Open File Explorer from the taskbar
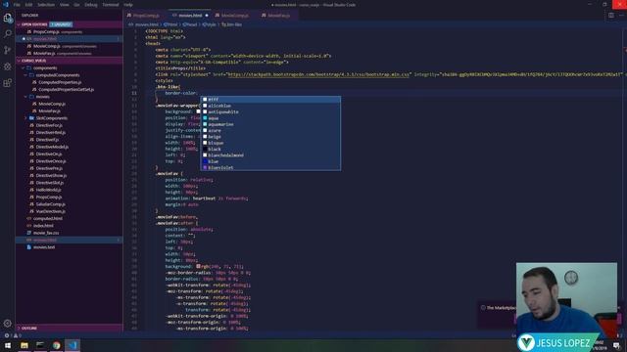This screenshot has height=352, width=627. (24, 345)
